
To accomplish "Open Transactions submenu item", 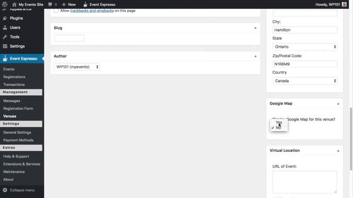I will [14, 85].
